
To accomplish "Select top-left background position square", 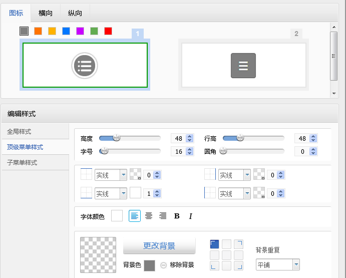I will point(214,244).
